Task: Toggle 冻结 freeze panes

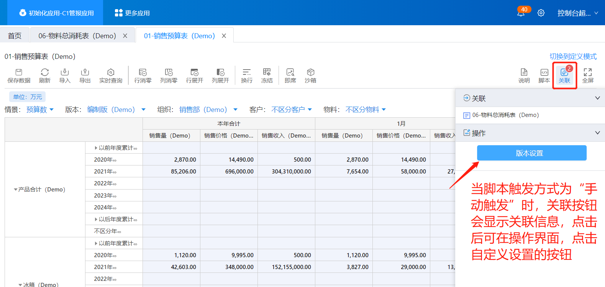Action: pos(267,75)
